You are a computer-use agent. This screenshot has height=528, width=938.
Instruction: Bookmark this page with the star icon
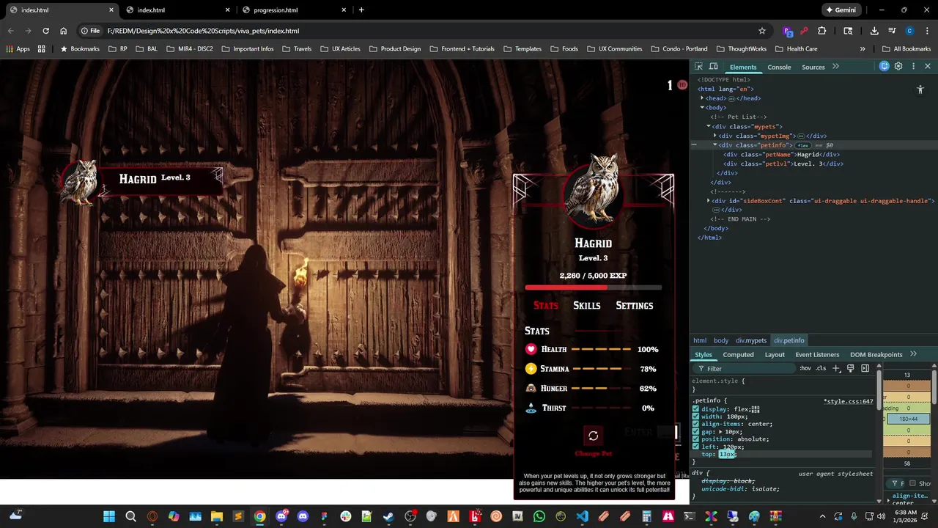pyautogui.click(x=762, y=31)
